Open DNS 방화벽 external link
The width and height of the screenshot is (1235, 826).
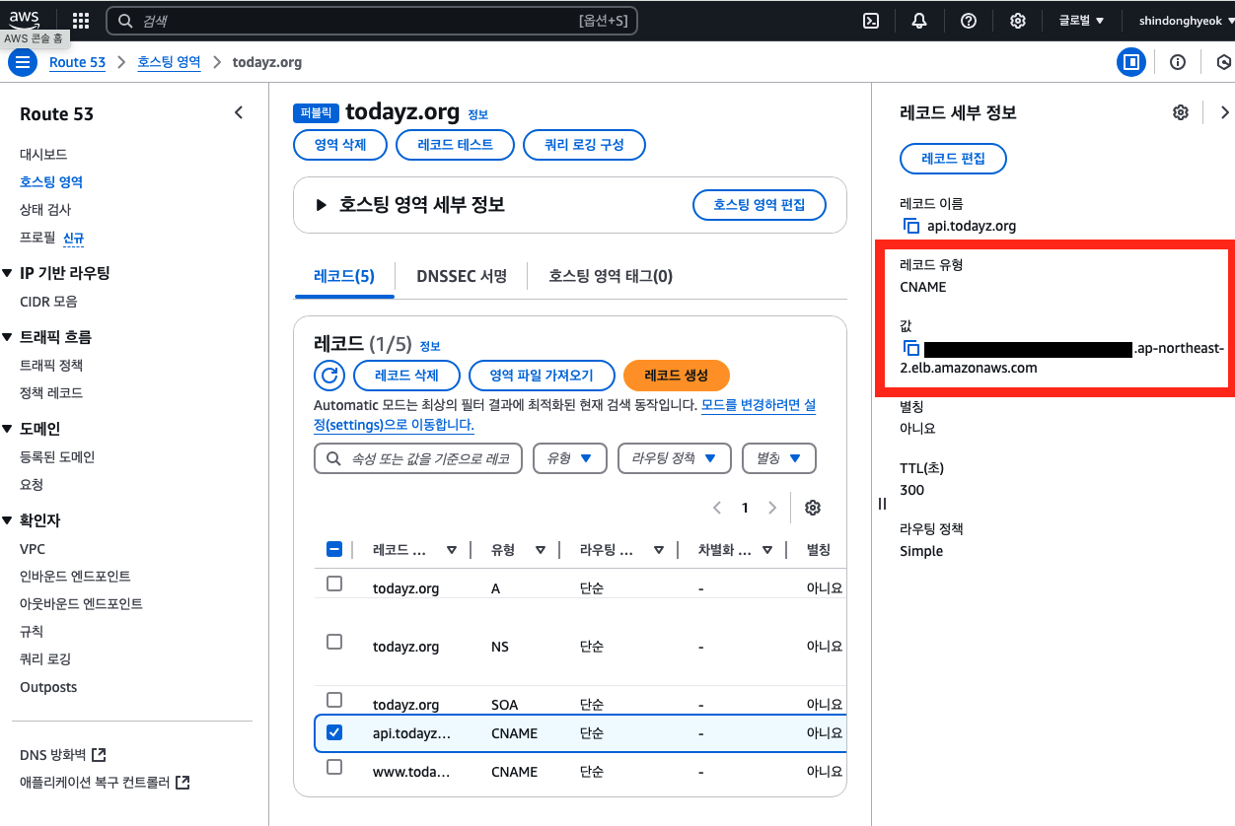(x=63, y=755)
